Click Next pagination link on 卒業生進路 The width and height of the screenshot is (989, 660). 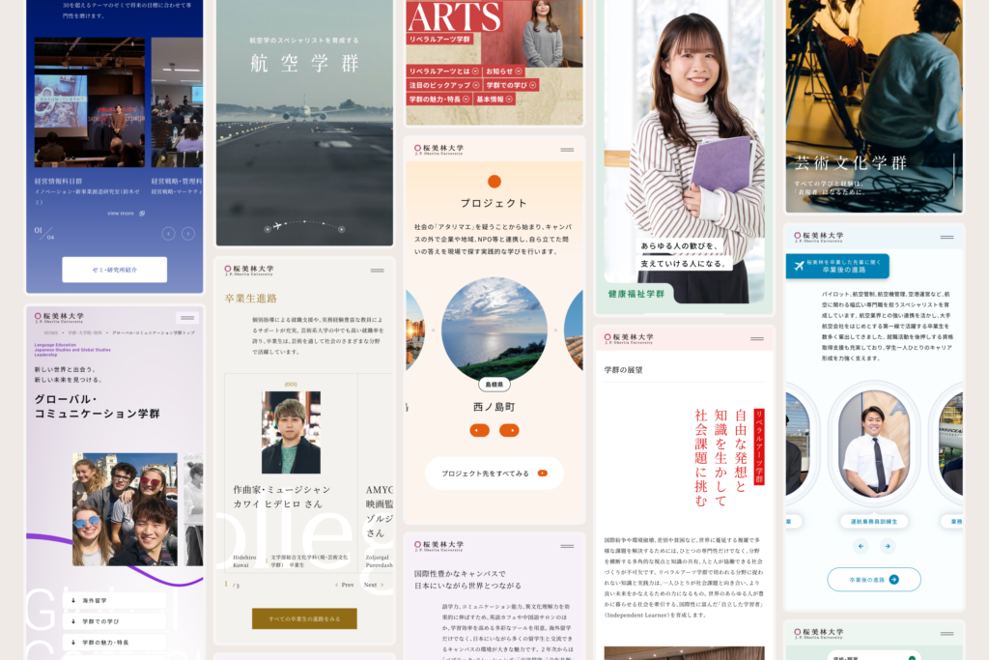pyautogui.click(x=374, y=585)
